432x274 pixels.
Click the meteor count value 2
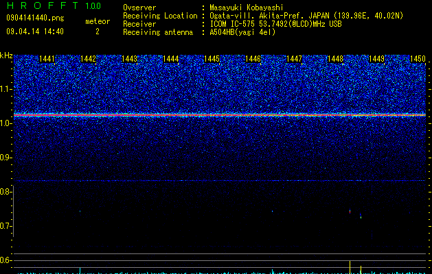point(98,32)
